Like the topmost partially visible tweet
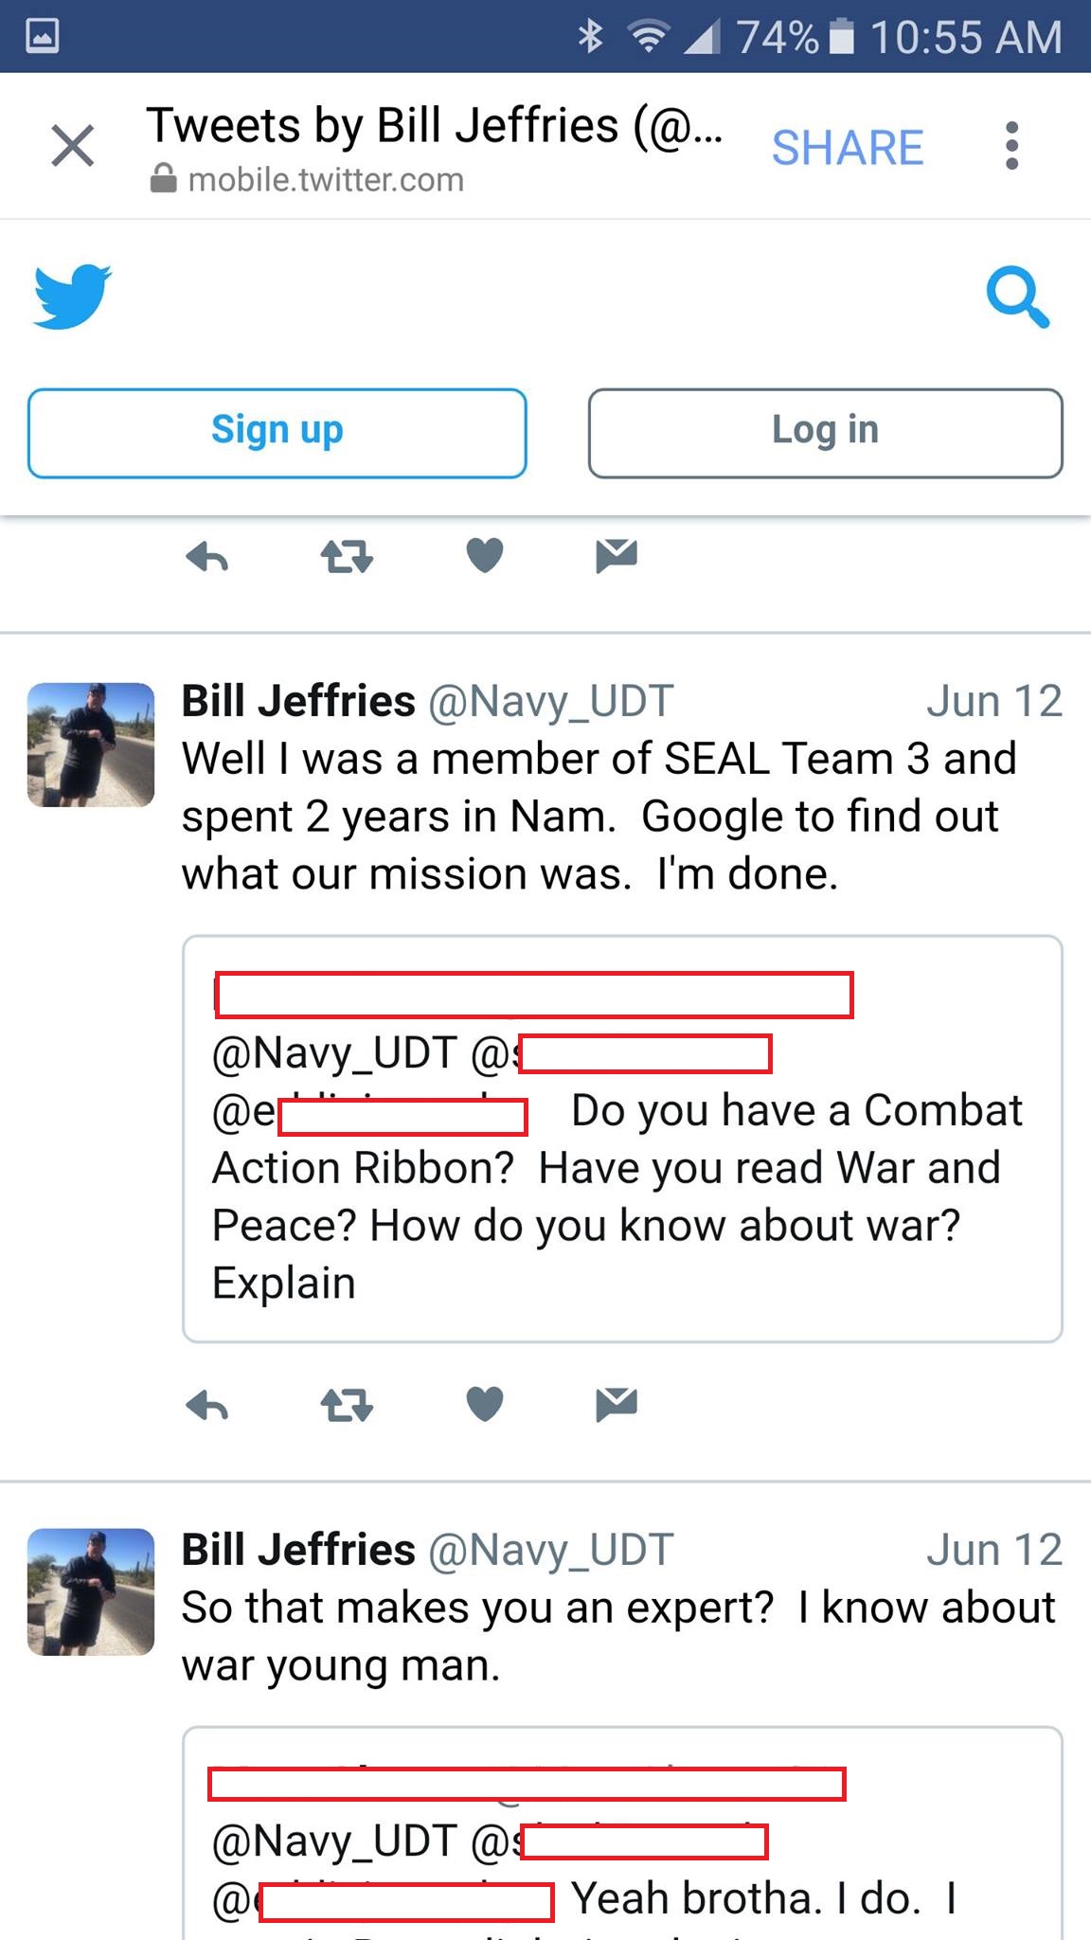Screen dimensions: 1091x1940 pos(485,555)
